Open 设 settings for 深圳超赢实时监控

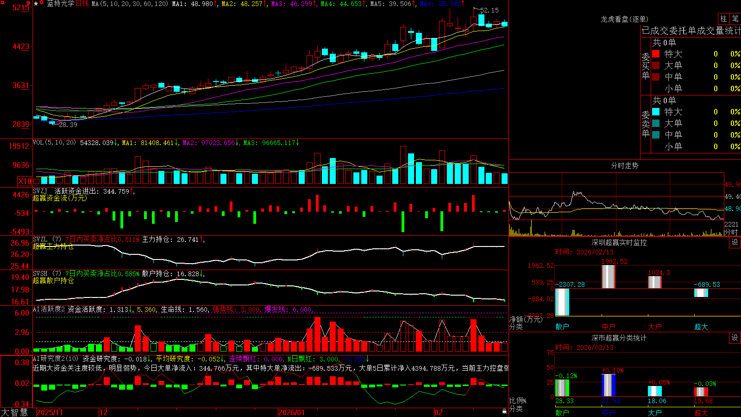pyautogui.click(x=735, y=242)
